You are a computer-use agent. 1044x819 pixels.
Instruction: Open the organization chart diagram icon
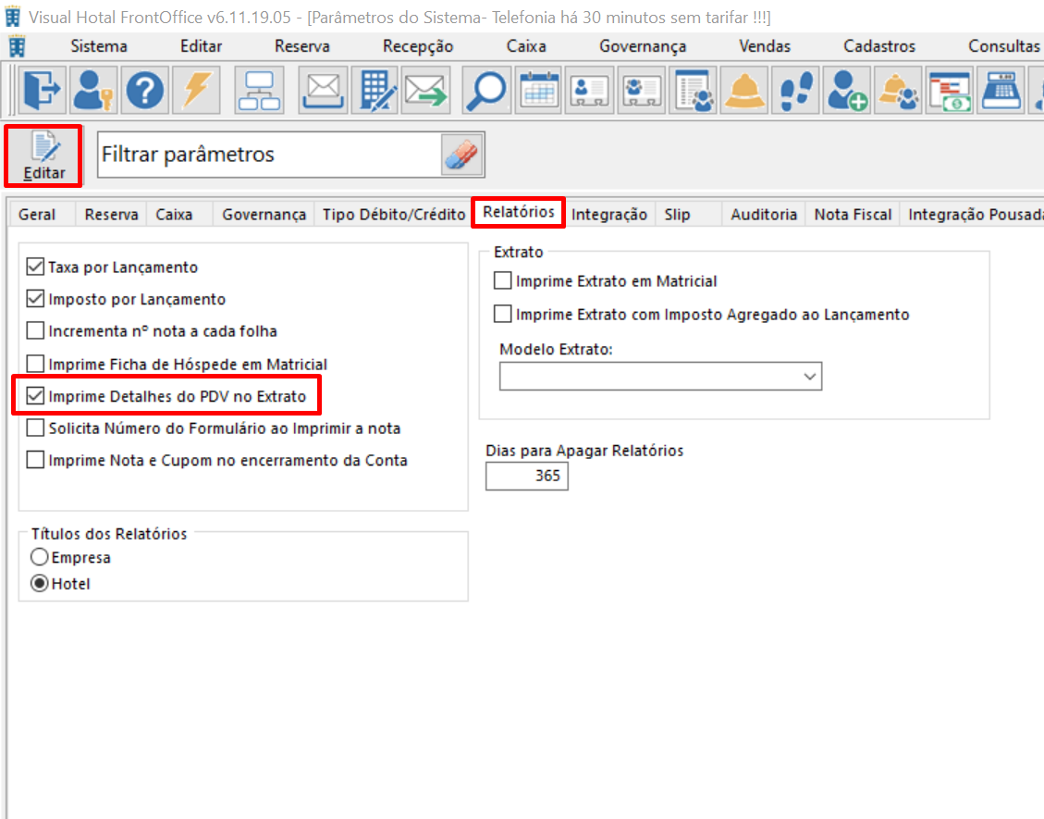(259, 90)
